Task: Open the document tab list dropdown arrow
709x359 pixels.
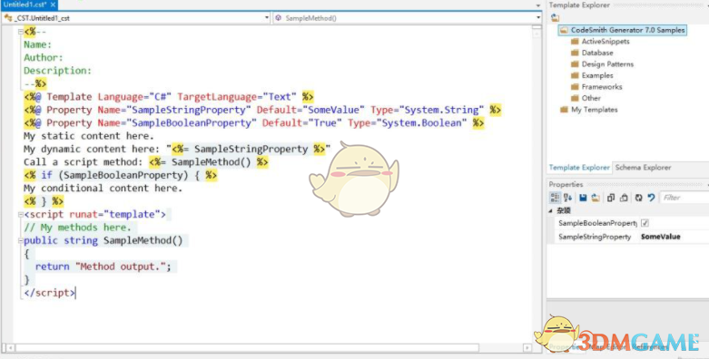Action: [x=537, y=5]
